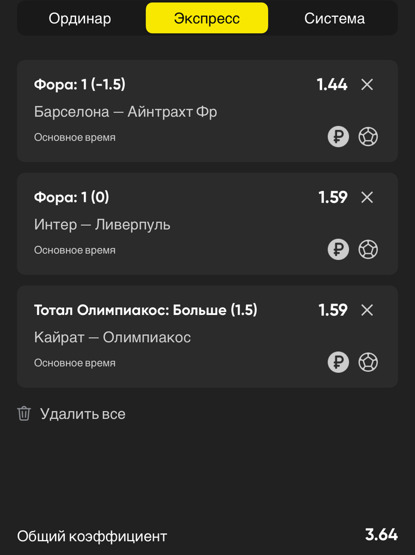Click the Удалить все text link

(83, 414)
